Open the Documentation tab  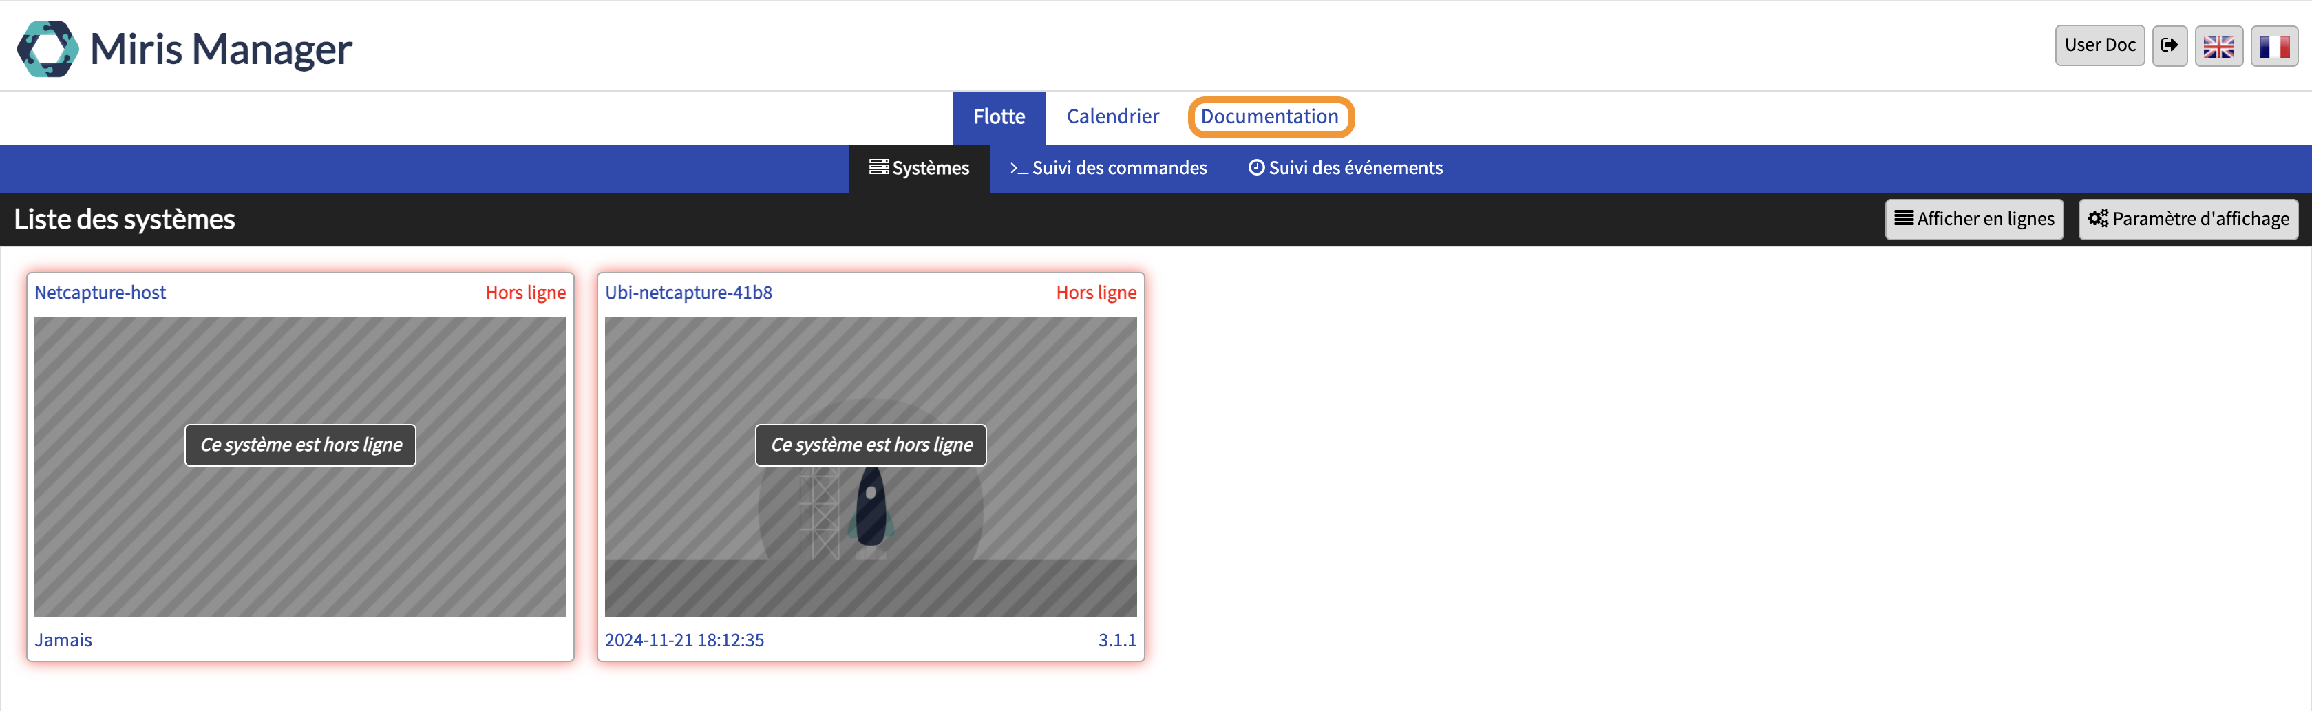tap(1269, 117)
